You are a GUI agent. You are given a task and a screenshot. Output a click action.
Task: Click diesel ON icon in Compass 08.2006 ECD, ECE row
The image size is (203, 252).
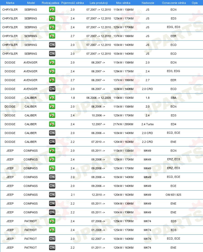coord(52,177)
